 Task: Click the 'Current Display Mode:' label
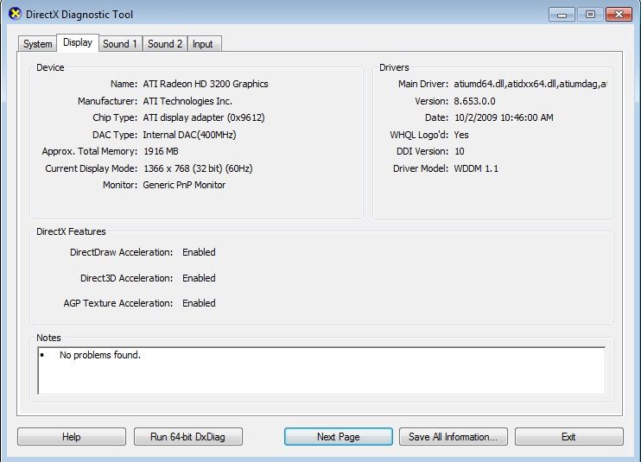pos(92,168)
